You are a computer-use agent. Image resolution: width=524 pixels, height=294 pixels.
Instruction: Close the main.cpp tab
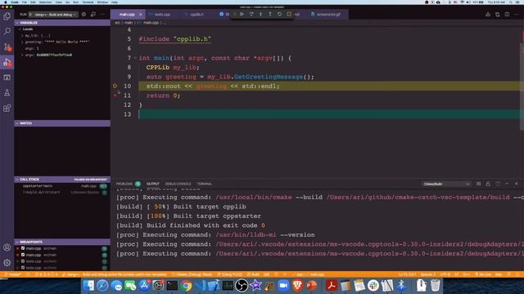(x=140, y=15)
